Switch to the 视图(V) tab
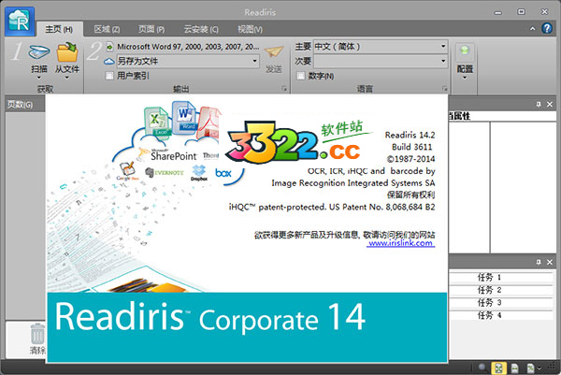Image resolution: width=561 pixels, height=375 pixels. 250,29
